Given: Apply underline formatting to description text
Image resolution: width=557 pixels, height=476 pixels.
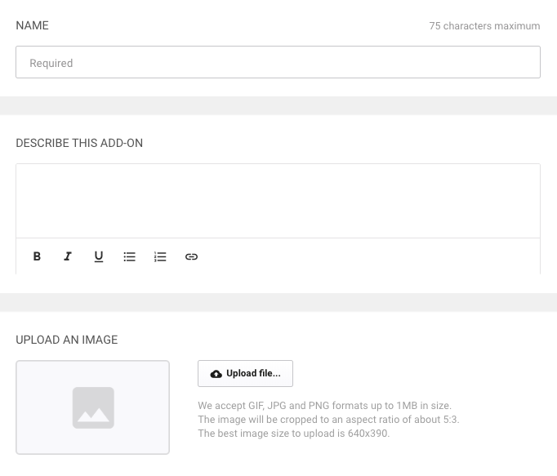Looking at the screenshot, I should coord(99,256).
